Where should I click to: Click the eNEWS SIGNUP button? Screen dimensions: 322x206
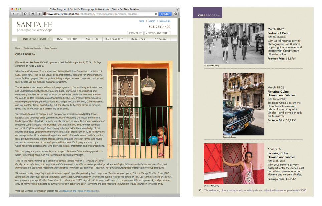point(157,33)
